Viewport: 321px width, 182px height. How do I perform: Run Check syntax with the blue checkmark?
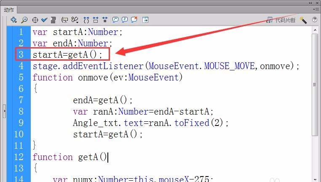point(44,20)
